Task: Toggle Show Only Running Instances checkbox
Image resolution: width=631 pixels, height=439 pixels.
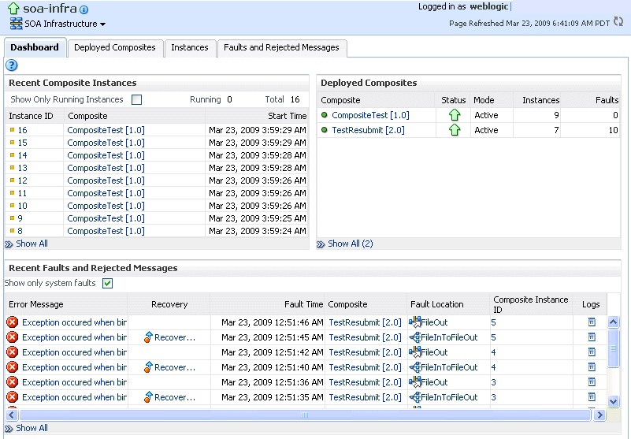Action: (137, 99)
